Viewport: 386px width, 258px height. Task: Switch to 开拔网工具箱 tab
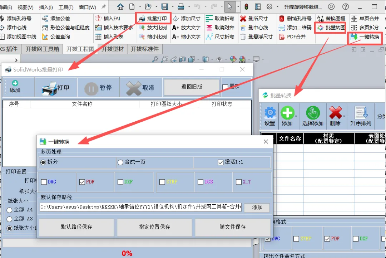click(x=42, y=49)
